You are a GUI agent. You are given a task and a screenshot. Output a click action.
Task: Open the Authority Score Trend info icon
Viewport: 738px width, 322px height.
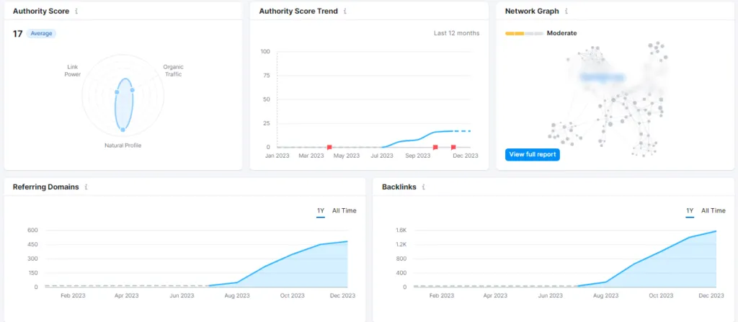point(345,11)
